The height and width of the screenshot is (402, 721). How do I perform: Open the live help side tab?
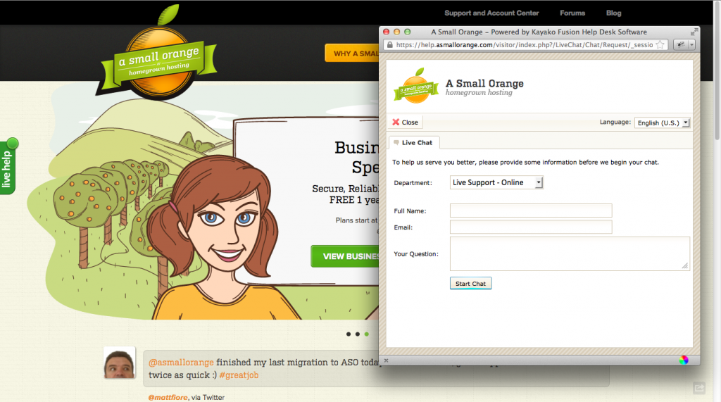tap(7, 168)
